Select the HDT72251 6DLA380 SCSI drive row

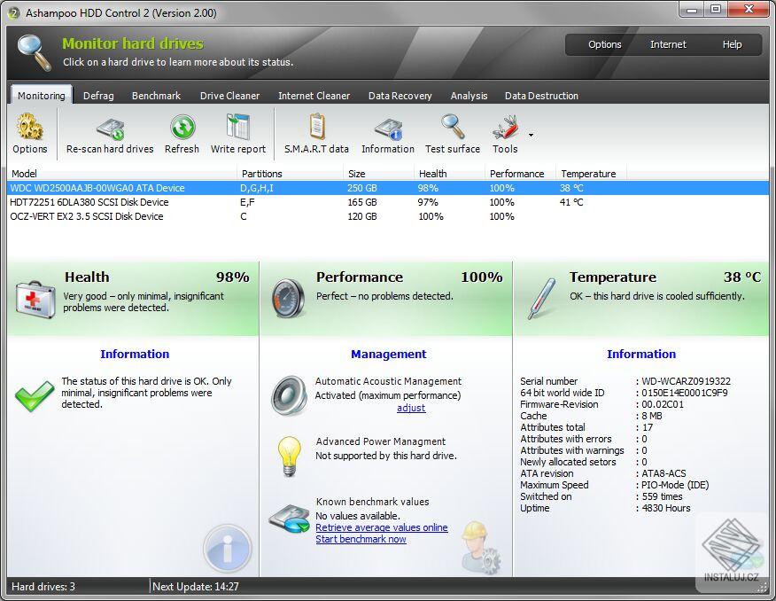pos(389,202)
